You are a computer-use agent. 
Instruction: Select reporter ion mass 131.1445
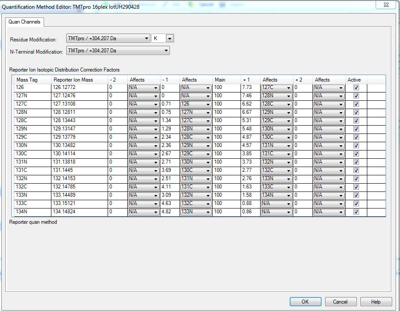[x=79, y=170]
